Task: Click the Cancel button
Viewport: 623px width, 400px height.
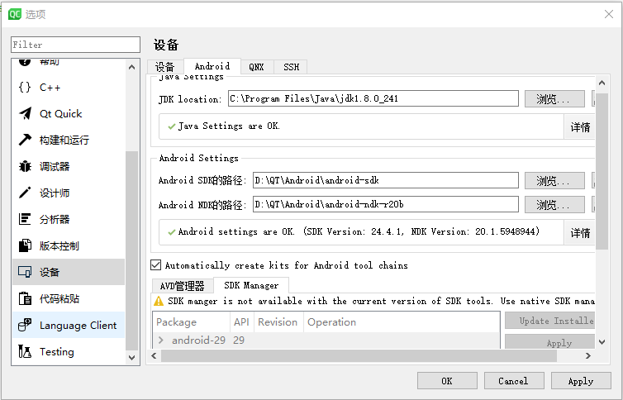Action: (514, 381)
